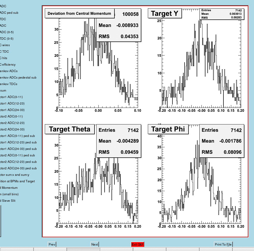Open 'ctor2 ADC(0-11)' raw entry
Image resolution: width=254 pixels, height=251 pixels.
[x=11, y=116]
